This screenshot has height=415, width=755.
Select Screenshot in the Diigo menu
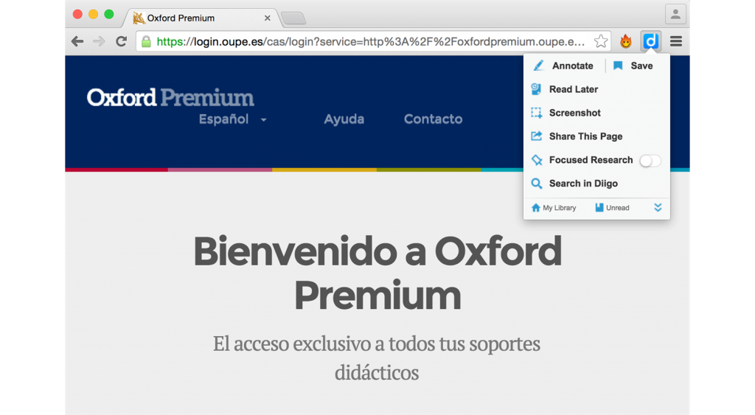(x=574, y=113)
